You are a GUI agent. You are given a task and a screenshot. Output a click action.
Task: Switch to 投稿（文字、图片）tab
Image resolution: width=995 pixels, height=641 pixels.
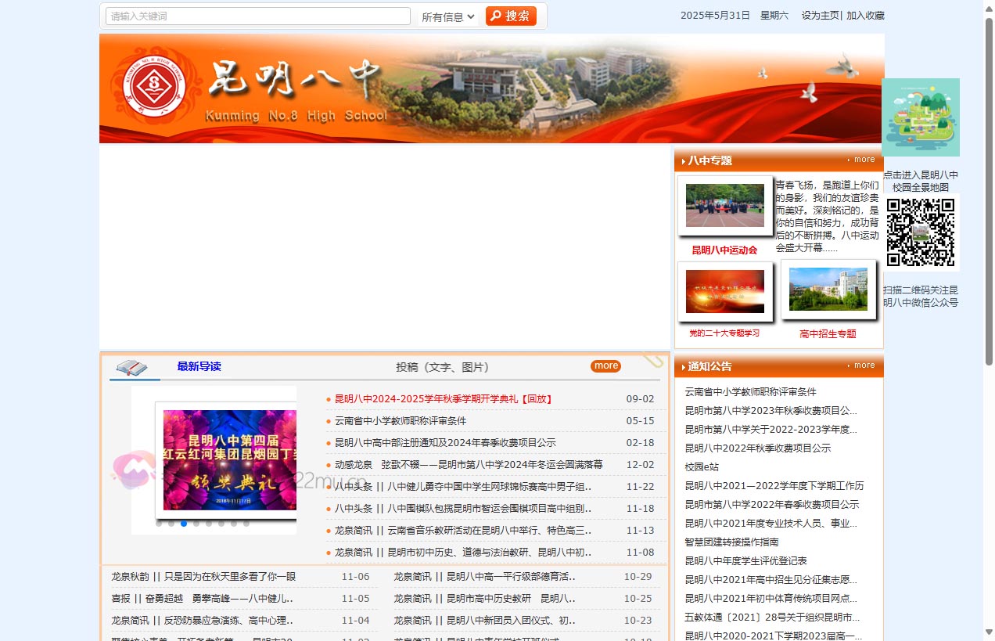click(x=442, y=367)
